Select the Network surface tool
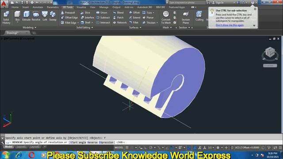The image size is (283, 159). click(120, 23)
